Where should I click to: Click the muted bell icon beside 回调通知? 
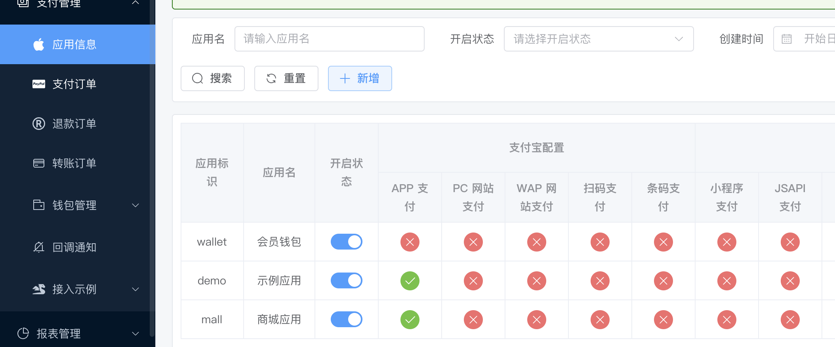click(39, 247)
